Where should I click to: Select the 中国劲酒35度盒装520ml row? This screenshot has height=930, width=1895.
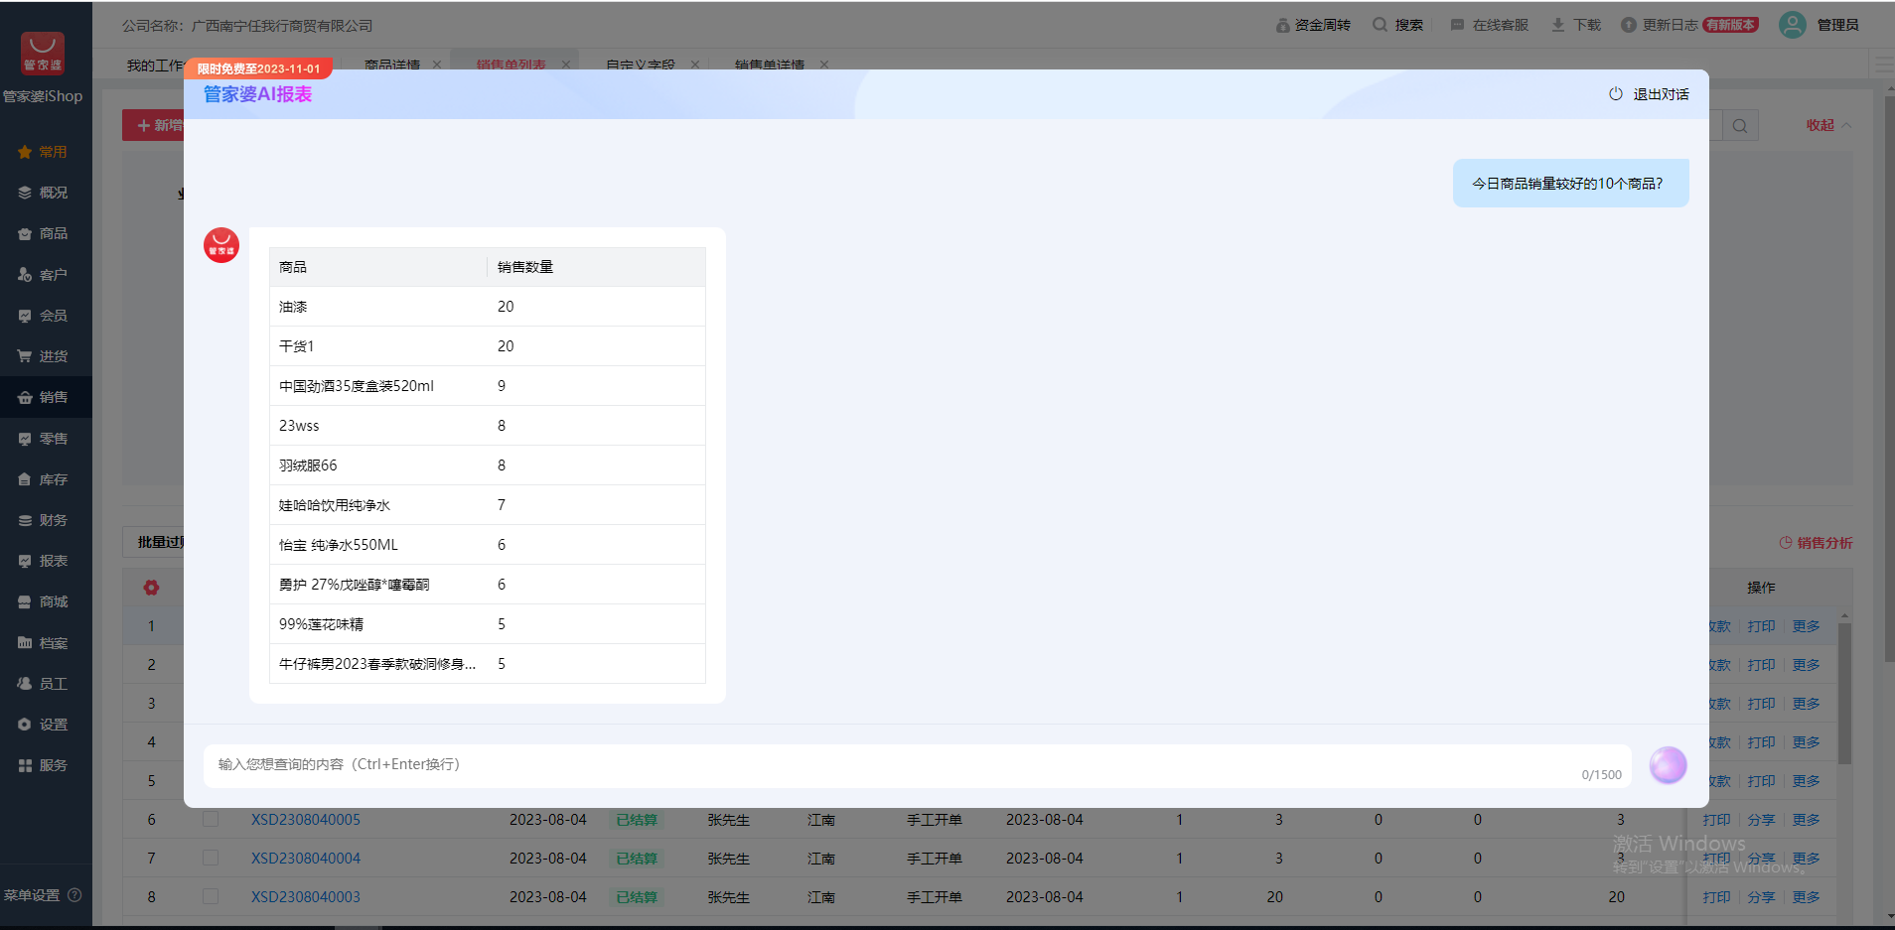488,386
